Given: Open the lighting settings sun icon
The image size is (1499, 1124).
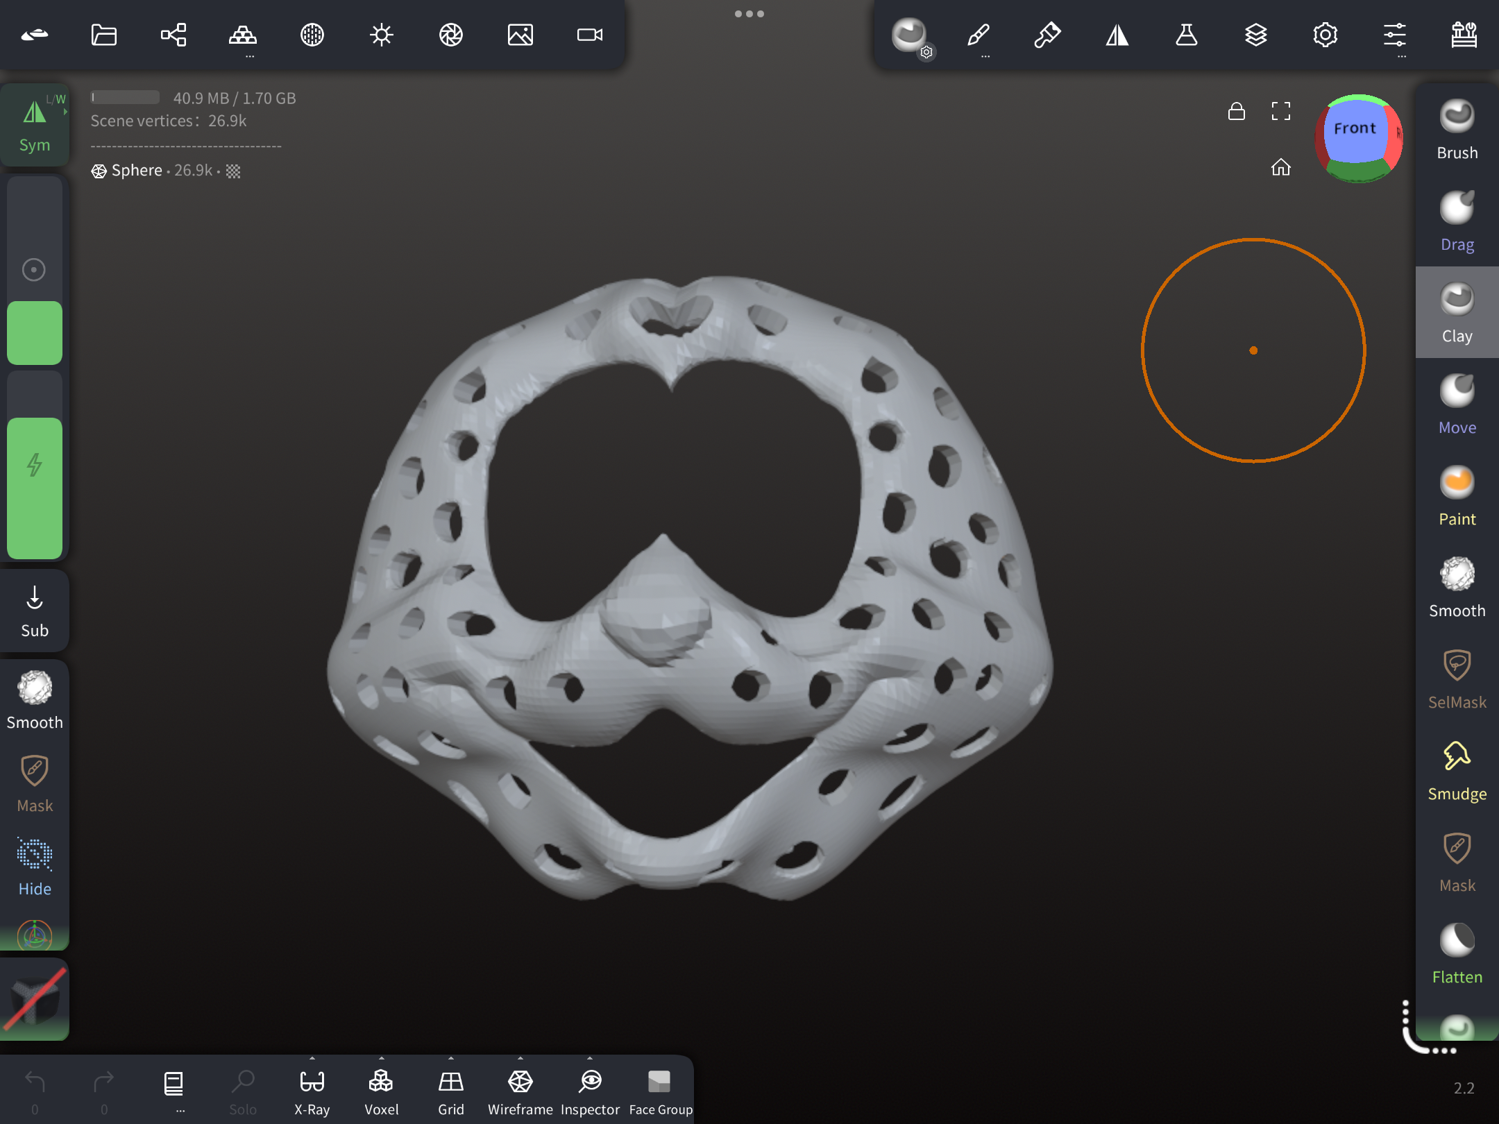Looking at the screenshot, I should coord(382,35).
